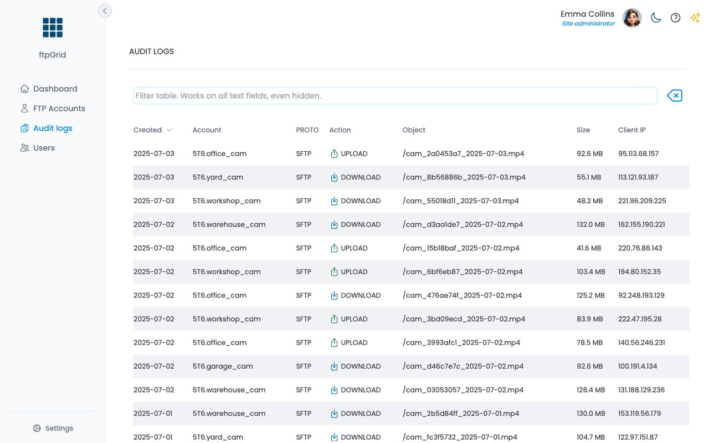Viewport: 709px width, 443px height.
Task: Click download icon for cam_d46c7e7c row
Action: pos(334,367)
